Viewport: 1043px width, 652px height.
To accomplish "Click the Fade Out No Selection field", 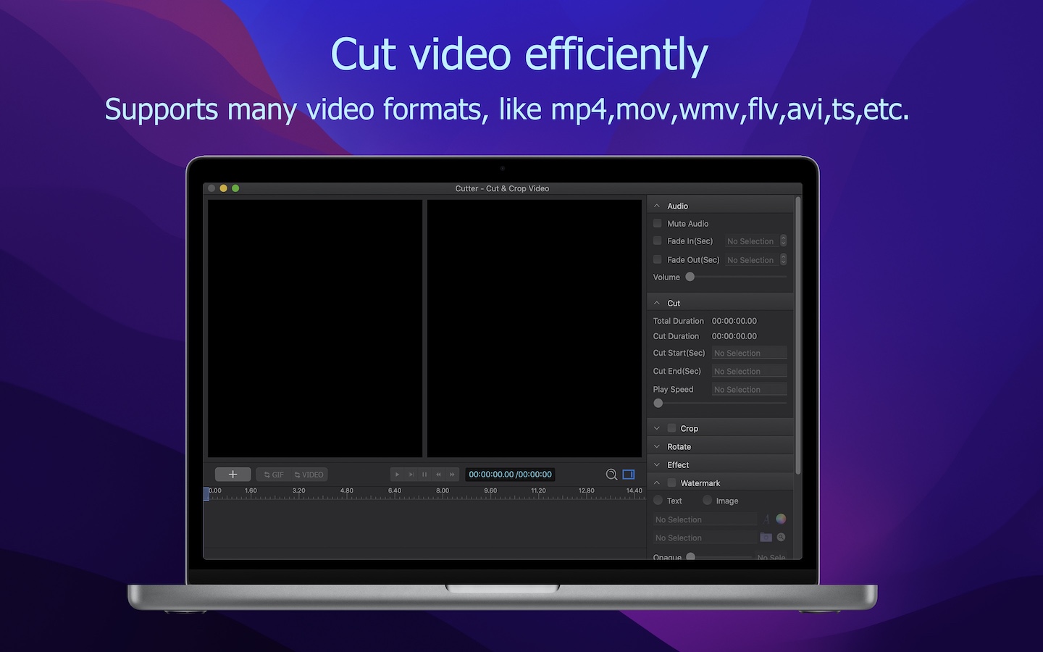I will pyautogui.click(x=752, y=259).
